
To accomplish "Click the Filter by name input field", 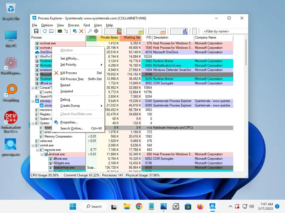I will [x=225, y=31].
